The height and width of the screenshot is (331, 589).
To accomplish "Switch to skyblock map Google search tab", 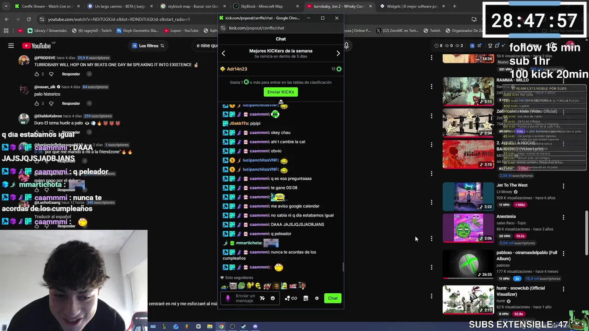I will click(192, 6).
